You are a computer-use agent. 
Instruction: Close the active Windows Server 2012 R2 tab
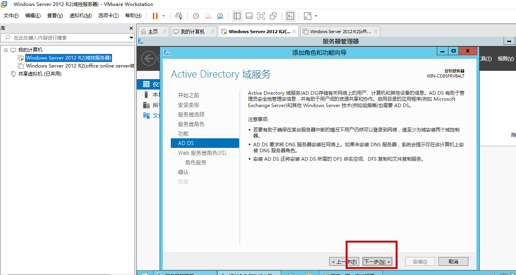click(294, 32)
